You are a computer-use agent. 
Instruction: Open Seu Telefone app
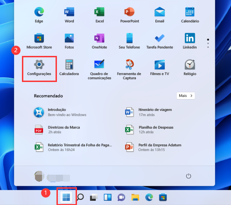click(129, 41)
